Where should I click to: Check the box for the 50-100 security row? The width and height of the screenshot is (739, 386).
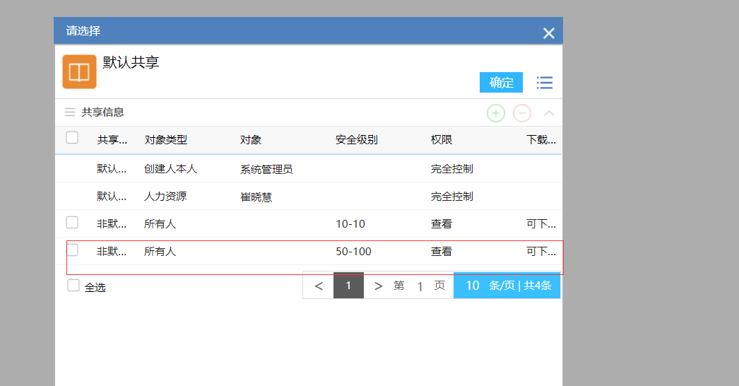(72, 250)
